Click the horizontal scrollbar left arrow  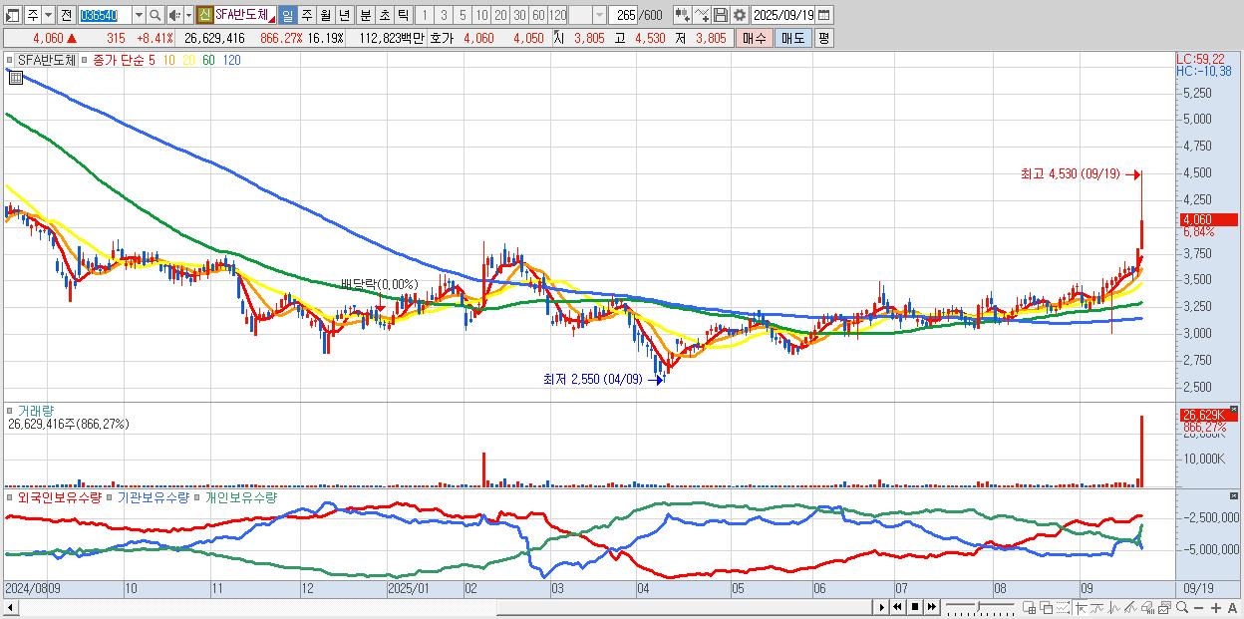pos(10,607)
